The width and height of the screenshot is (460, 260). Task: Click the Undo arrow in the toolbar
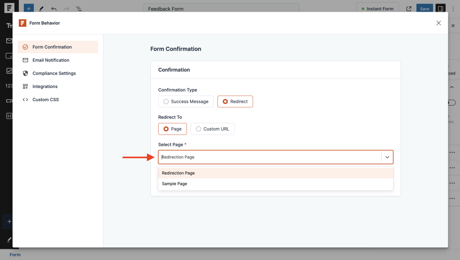[x=54, y=8]
